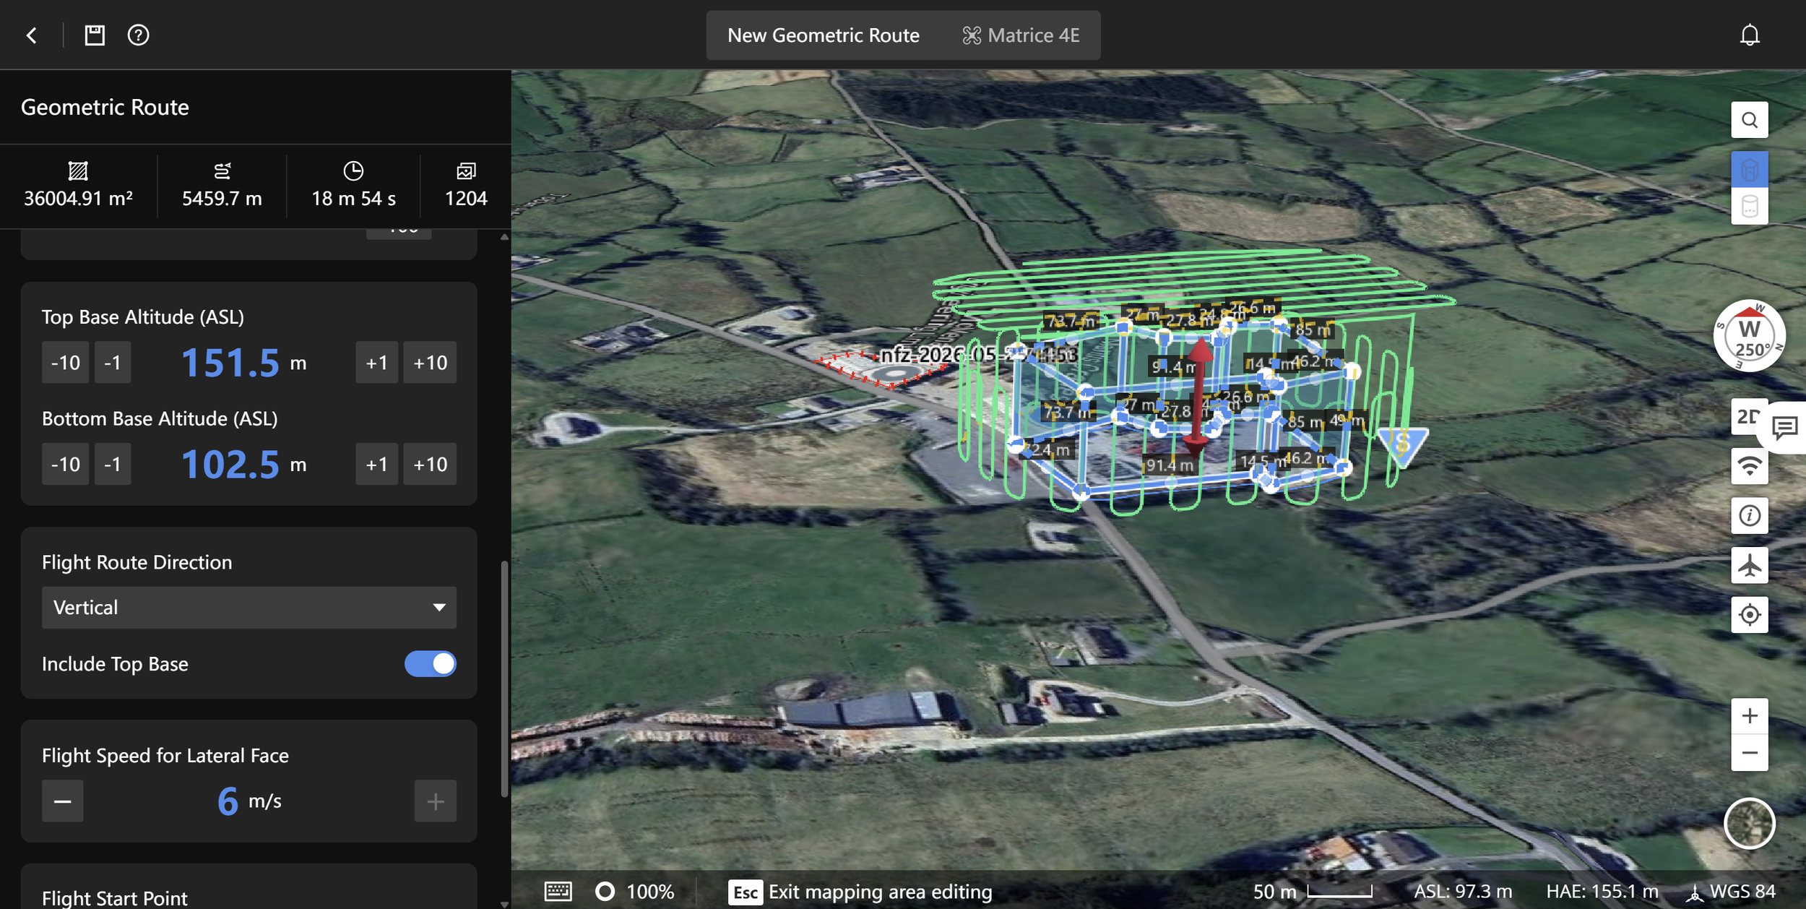Edit the 151.5 m top altitude value
The width and height of the screenshot is (1806, 909).
coord(230,363)
